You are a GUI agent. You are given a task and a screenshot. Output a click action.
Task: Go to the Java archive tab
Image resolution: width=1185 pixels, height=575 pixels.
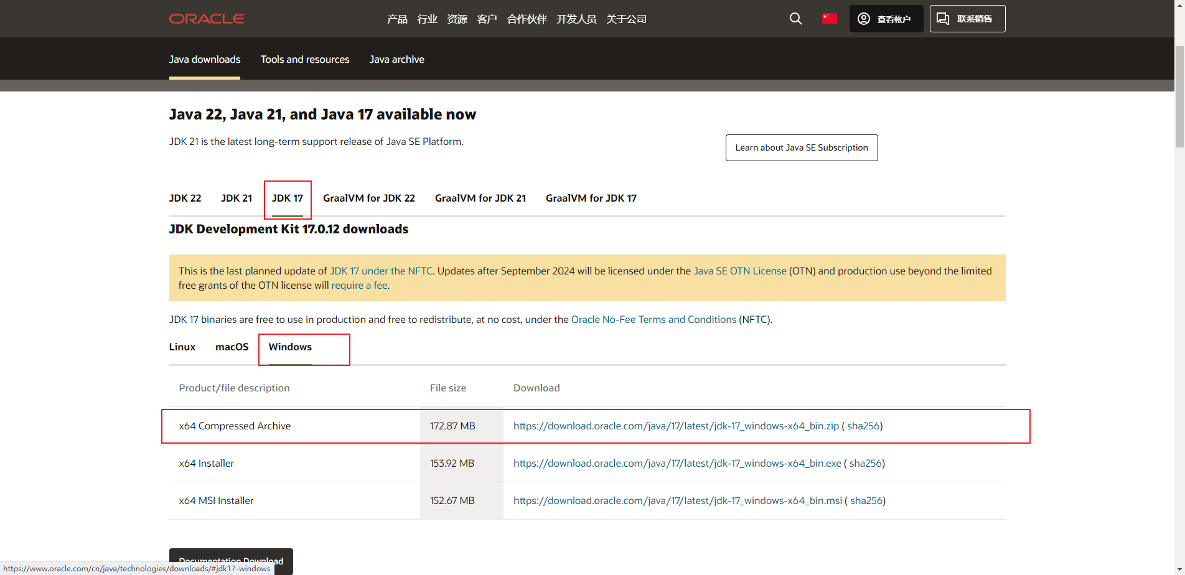(396, 60)
